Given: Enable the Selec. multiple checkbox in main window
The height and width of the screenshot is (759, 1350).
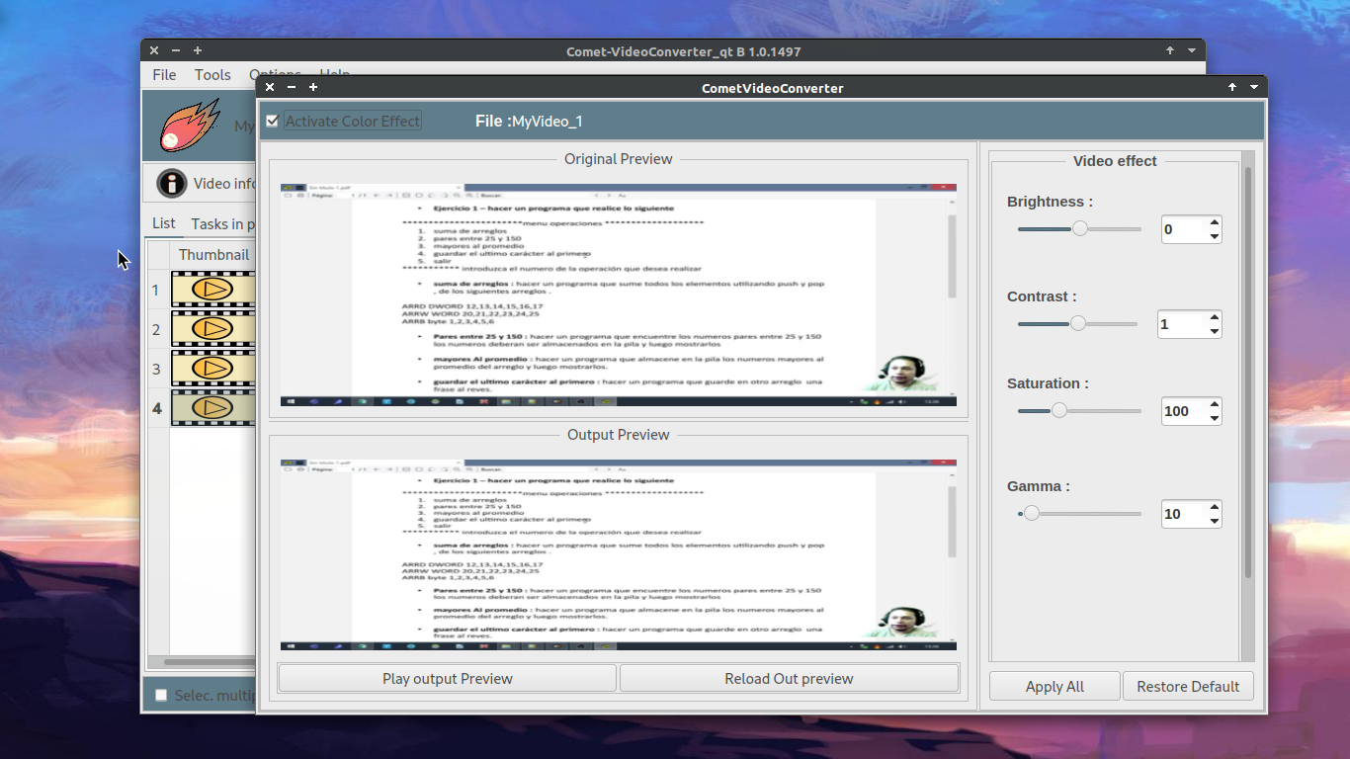Looking at the screenshot, I should click(161, 695).
